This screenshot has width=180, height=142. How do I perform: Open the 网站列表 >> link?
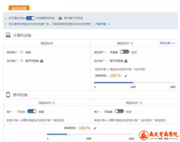tap(167, 43)
